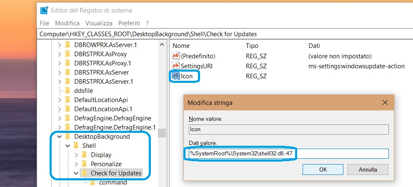
Task: Click the ms-settings:windowsupdate-action data cell
Action: [x=356, y=66]
